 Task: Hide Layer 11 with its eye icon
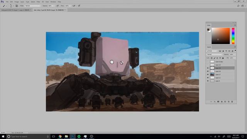[208, 78]
